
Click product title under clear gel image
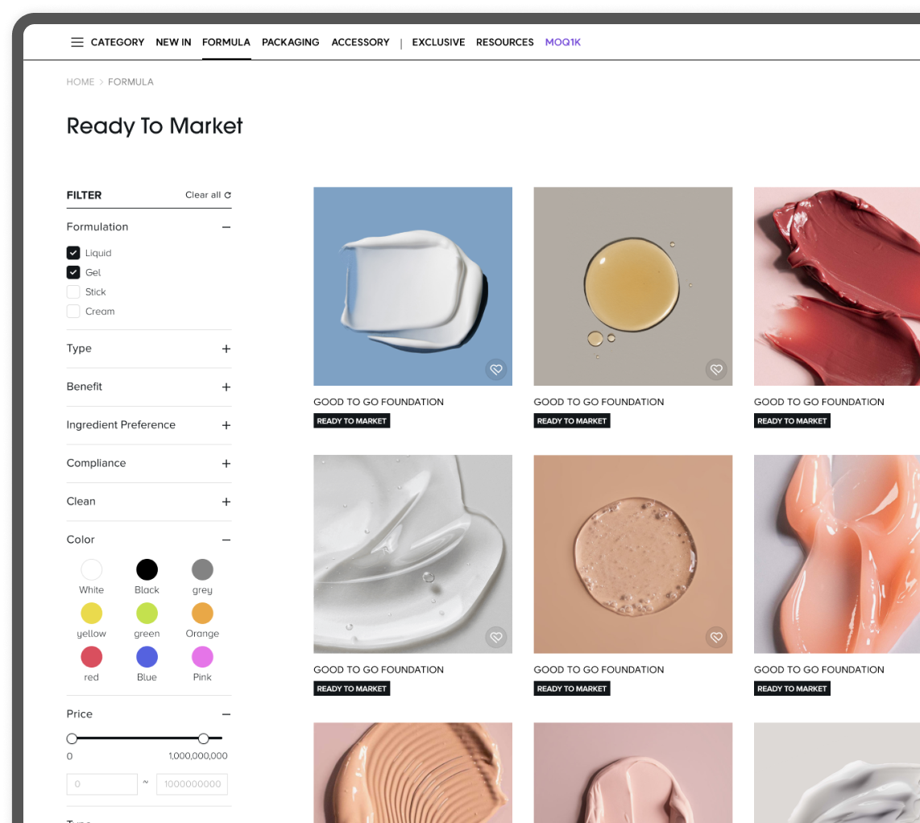[379, 670]
